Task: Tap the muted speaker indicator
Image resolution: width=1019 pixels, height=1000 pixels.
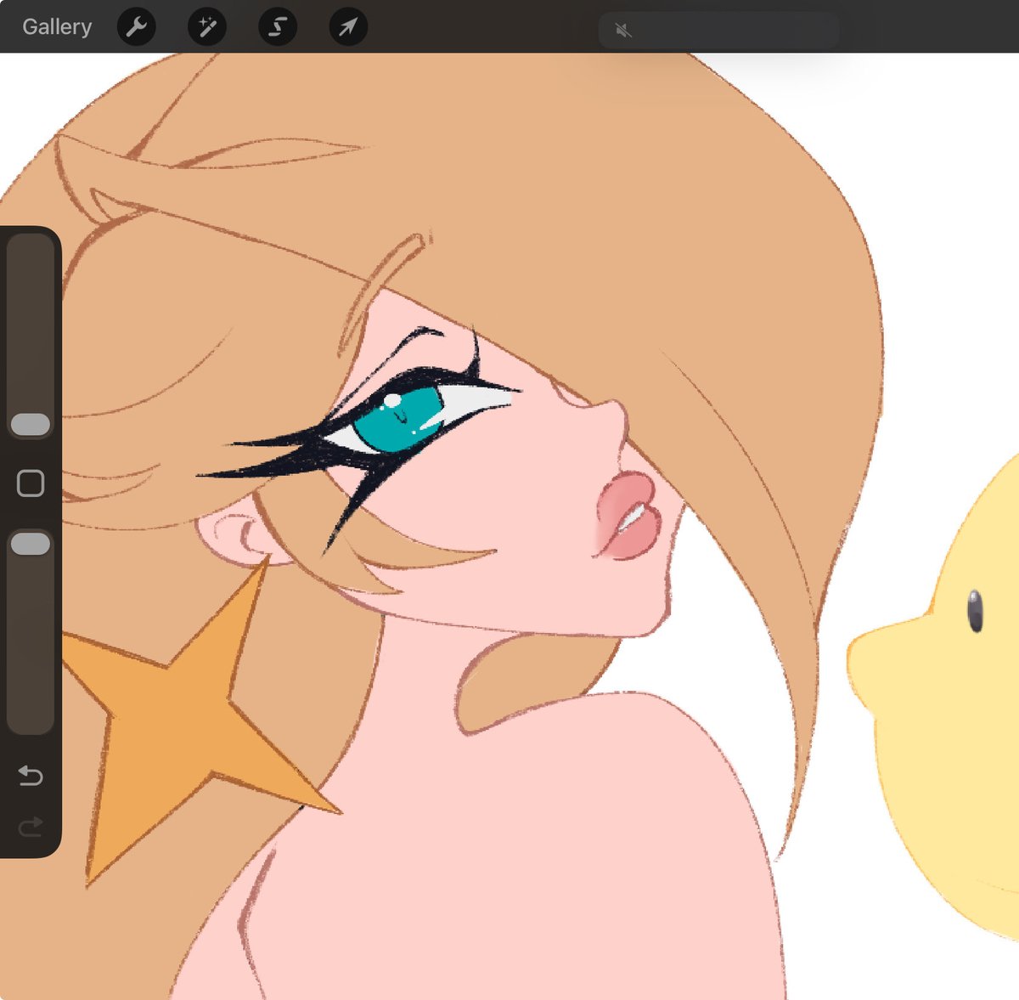Action: pyautogui.click(x=623, y=31)
